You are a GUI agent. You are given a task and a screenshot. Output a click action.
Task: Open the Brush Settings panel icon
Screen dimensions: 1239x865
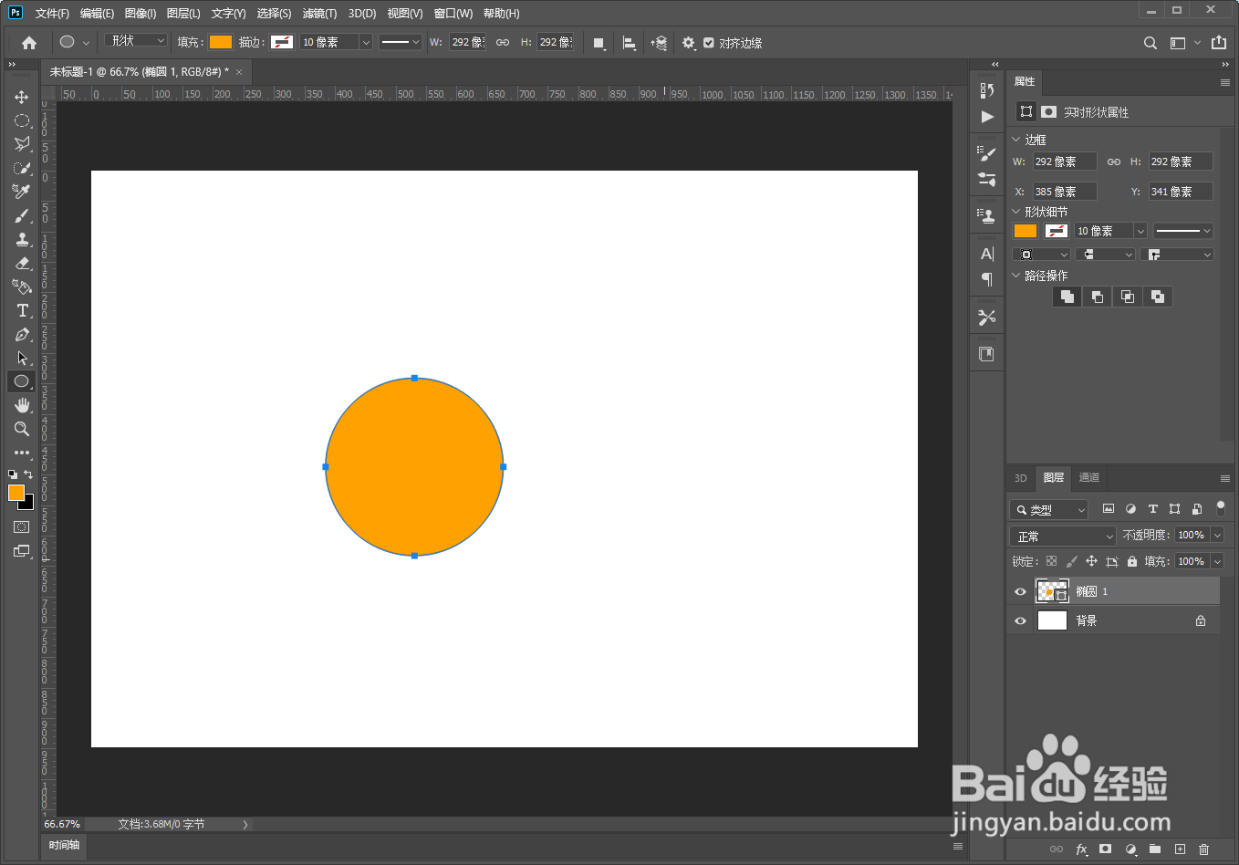[x=987, y=154]
